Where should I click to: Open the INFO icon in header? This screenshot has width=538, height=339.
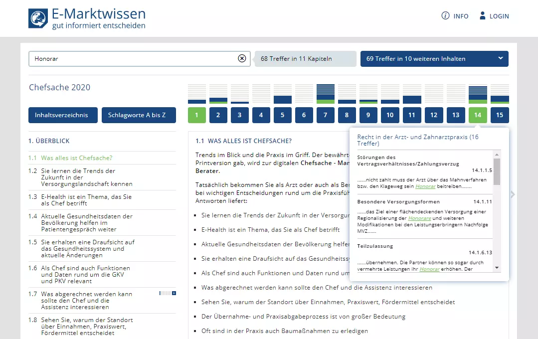pos(445,16)
